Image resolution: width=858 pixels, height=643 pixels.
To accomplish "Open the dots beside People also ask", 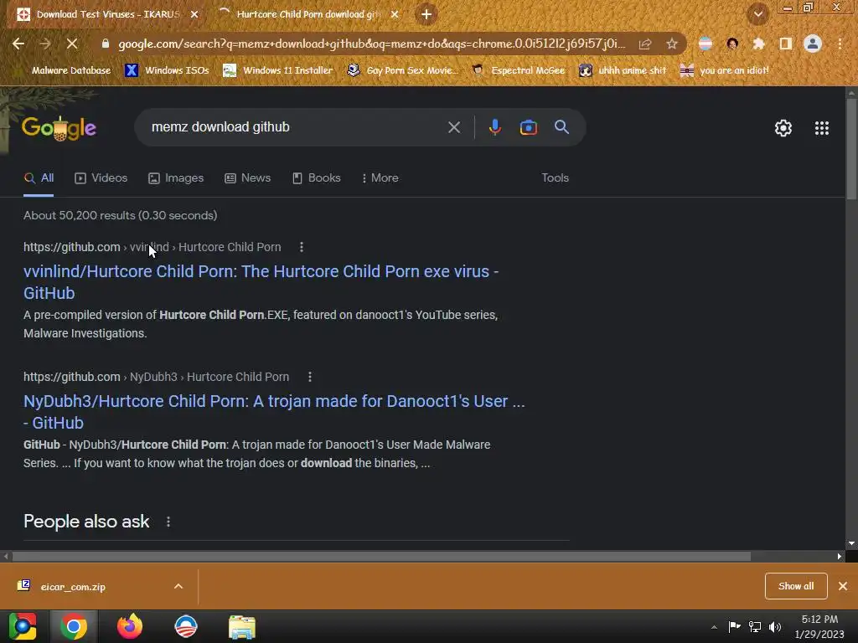I will click(168, 522).
